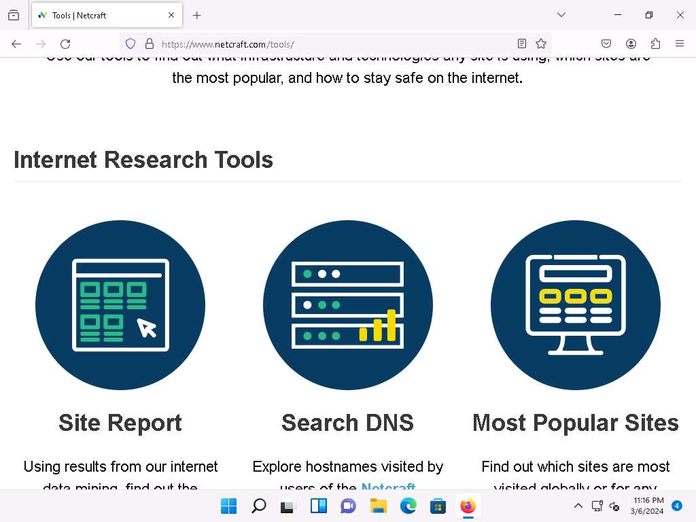Viewport: 696px width, 522px height.
Task: Open Windows Start menu on taskbar
Action: point(228,506)
